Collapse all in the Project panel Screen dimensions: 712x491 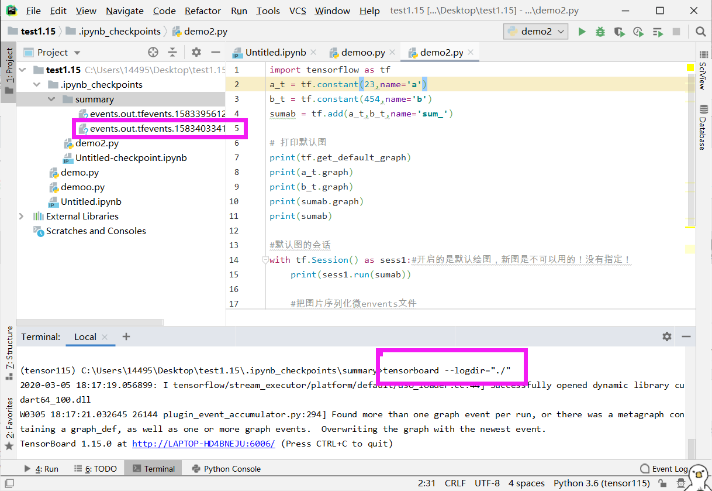172,52
